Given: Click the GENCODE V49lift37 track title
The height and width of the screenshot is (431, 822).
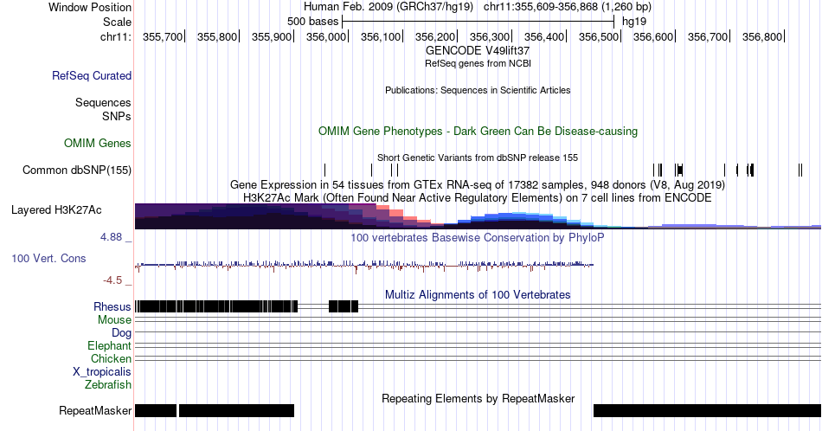Looking at the screenshot, I should [x=478, y=51].
